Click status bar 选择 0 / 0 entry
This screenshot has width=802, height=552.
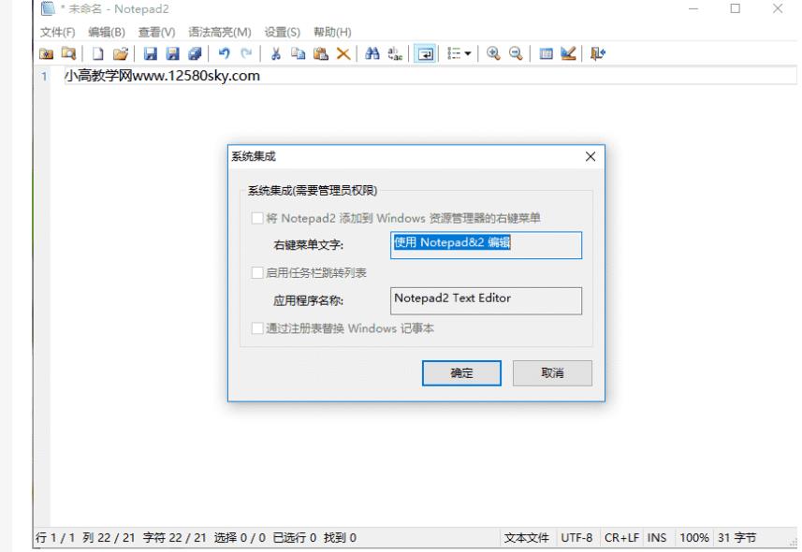(x=240, y=538)
